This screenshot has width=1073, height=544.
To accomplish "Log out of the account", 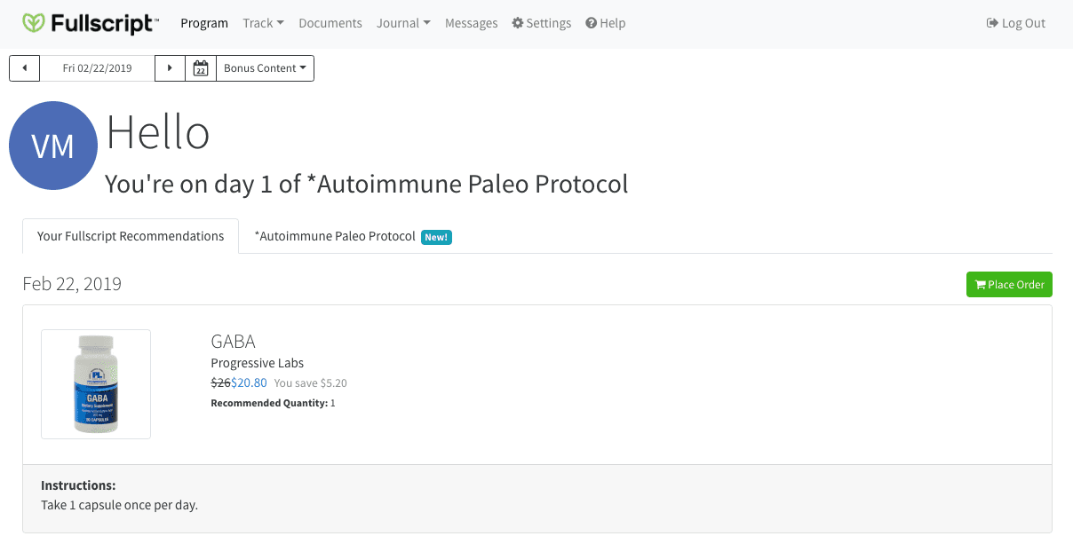I will (1016, 23).
